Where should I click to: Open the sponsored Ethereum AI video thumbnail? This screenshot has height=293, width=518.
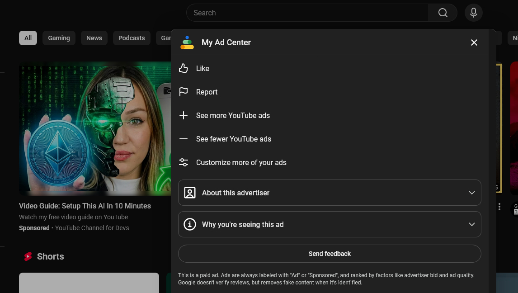click(x=95, y=128)
